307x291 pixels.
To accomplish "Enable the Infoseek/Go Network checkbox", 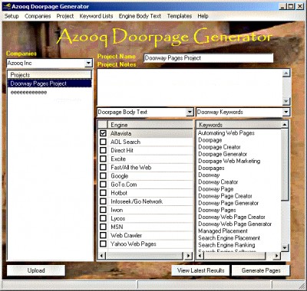I will (103, 201).
